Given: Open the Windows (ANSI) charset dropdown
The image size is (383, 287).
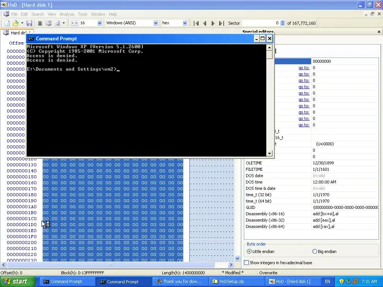Looking at the screenshot, I should click(156, 23).
